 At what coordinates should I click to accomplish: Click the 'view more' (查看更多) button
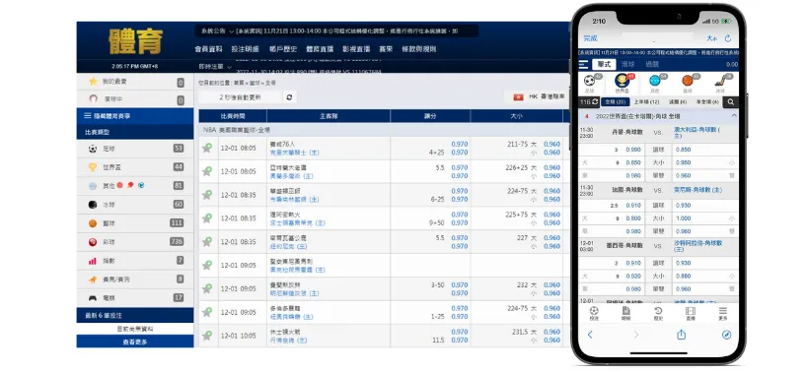coord(135,342)
